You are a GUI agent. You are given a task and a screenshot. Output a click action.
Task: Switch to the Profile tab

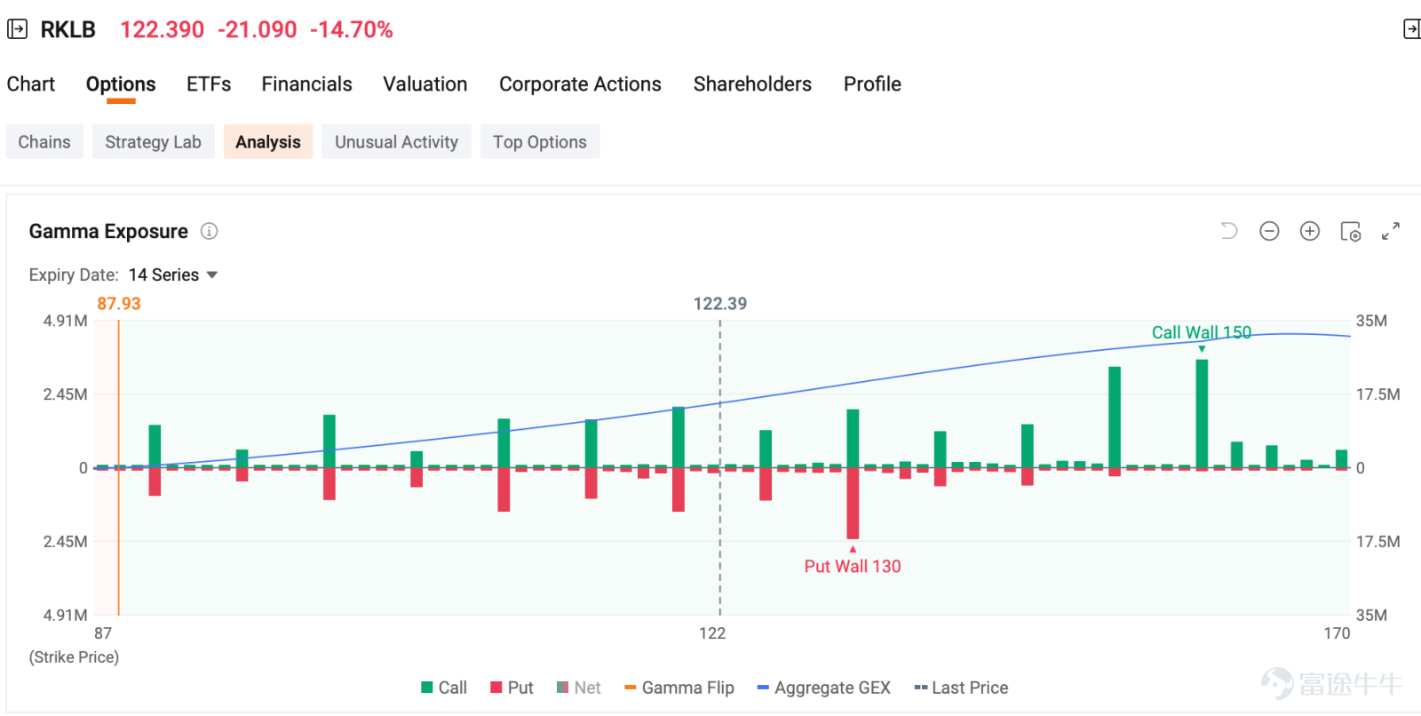[x=872, y=84]
